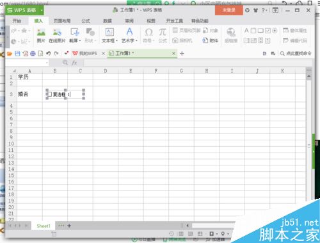Open the WPS 表格 application menu dropdown

(x=42, y=10)
